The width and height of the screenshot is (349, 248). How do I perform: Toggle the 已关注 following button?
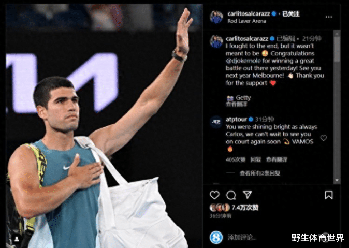coord(290,14)
